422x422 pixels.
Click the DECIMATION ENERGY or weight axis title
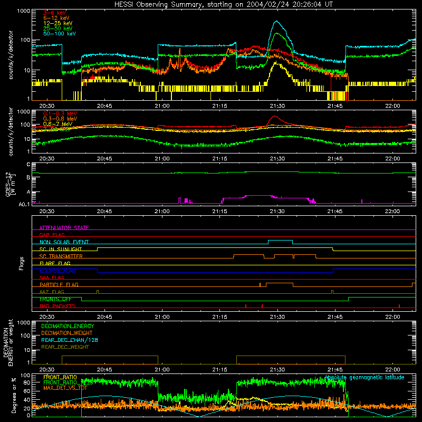coord(7,343)
